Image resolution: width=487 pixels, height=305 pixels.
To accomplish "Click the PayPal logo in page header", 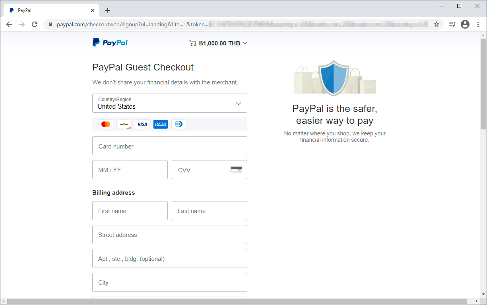I will point(110,43).
